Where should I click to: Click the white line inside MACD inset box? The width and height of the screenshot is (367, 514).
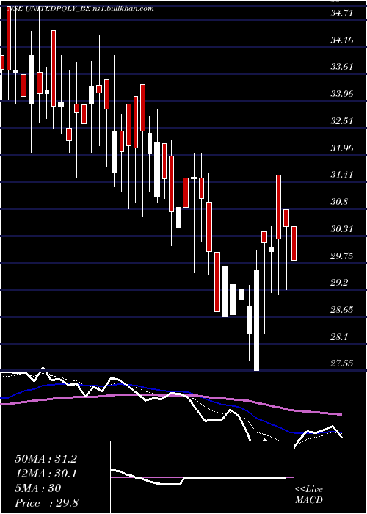198,477
